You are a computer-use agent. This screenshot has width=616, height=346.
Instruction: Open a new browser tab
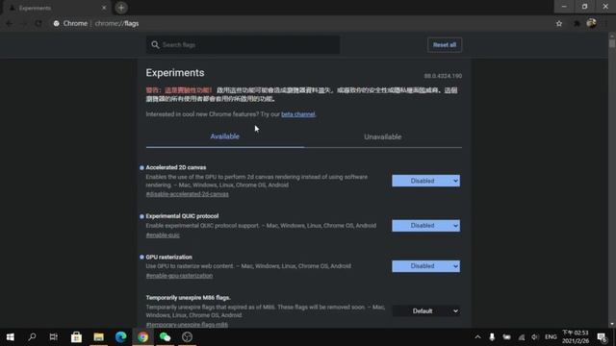(121, 8)
